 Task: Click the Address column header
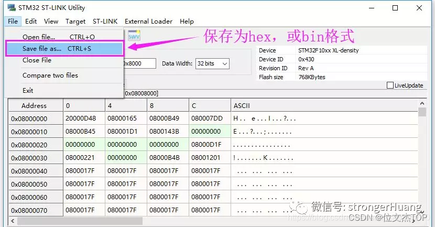click(36, 105)
